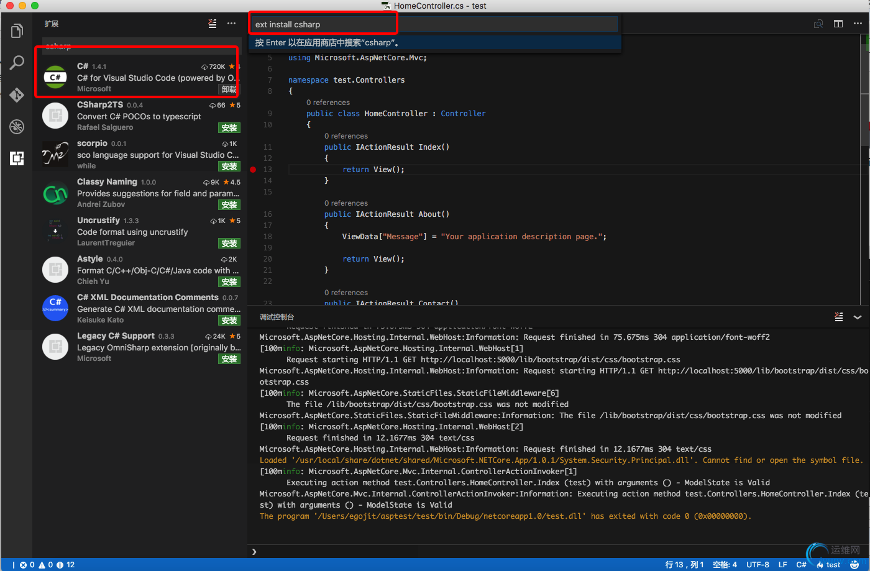
Task: Open the editor's more actions ellipsis menu
Action: coord(858,24)
